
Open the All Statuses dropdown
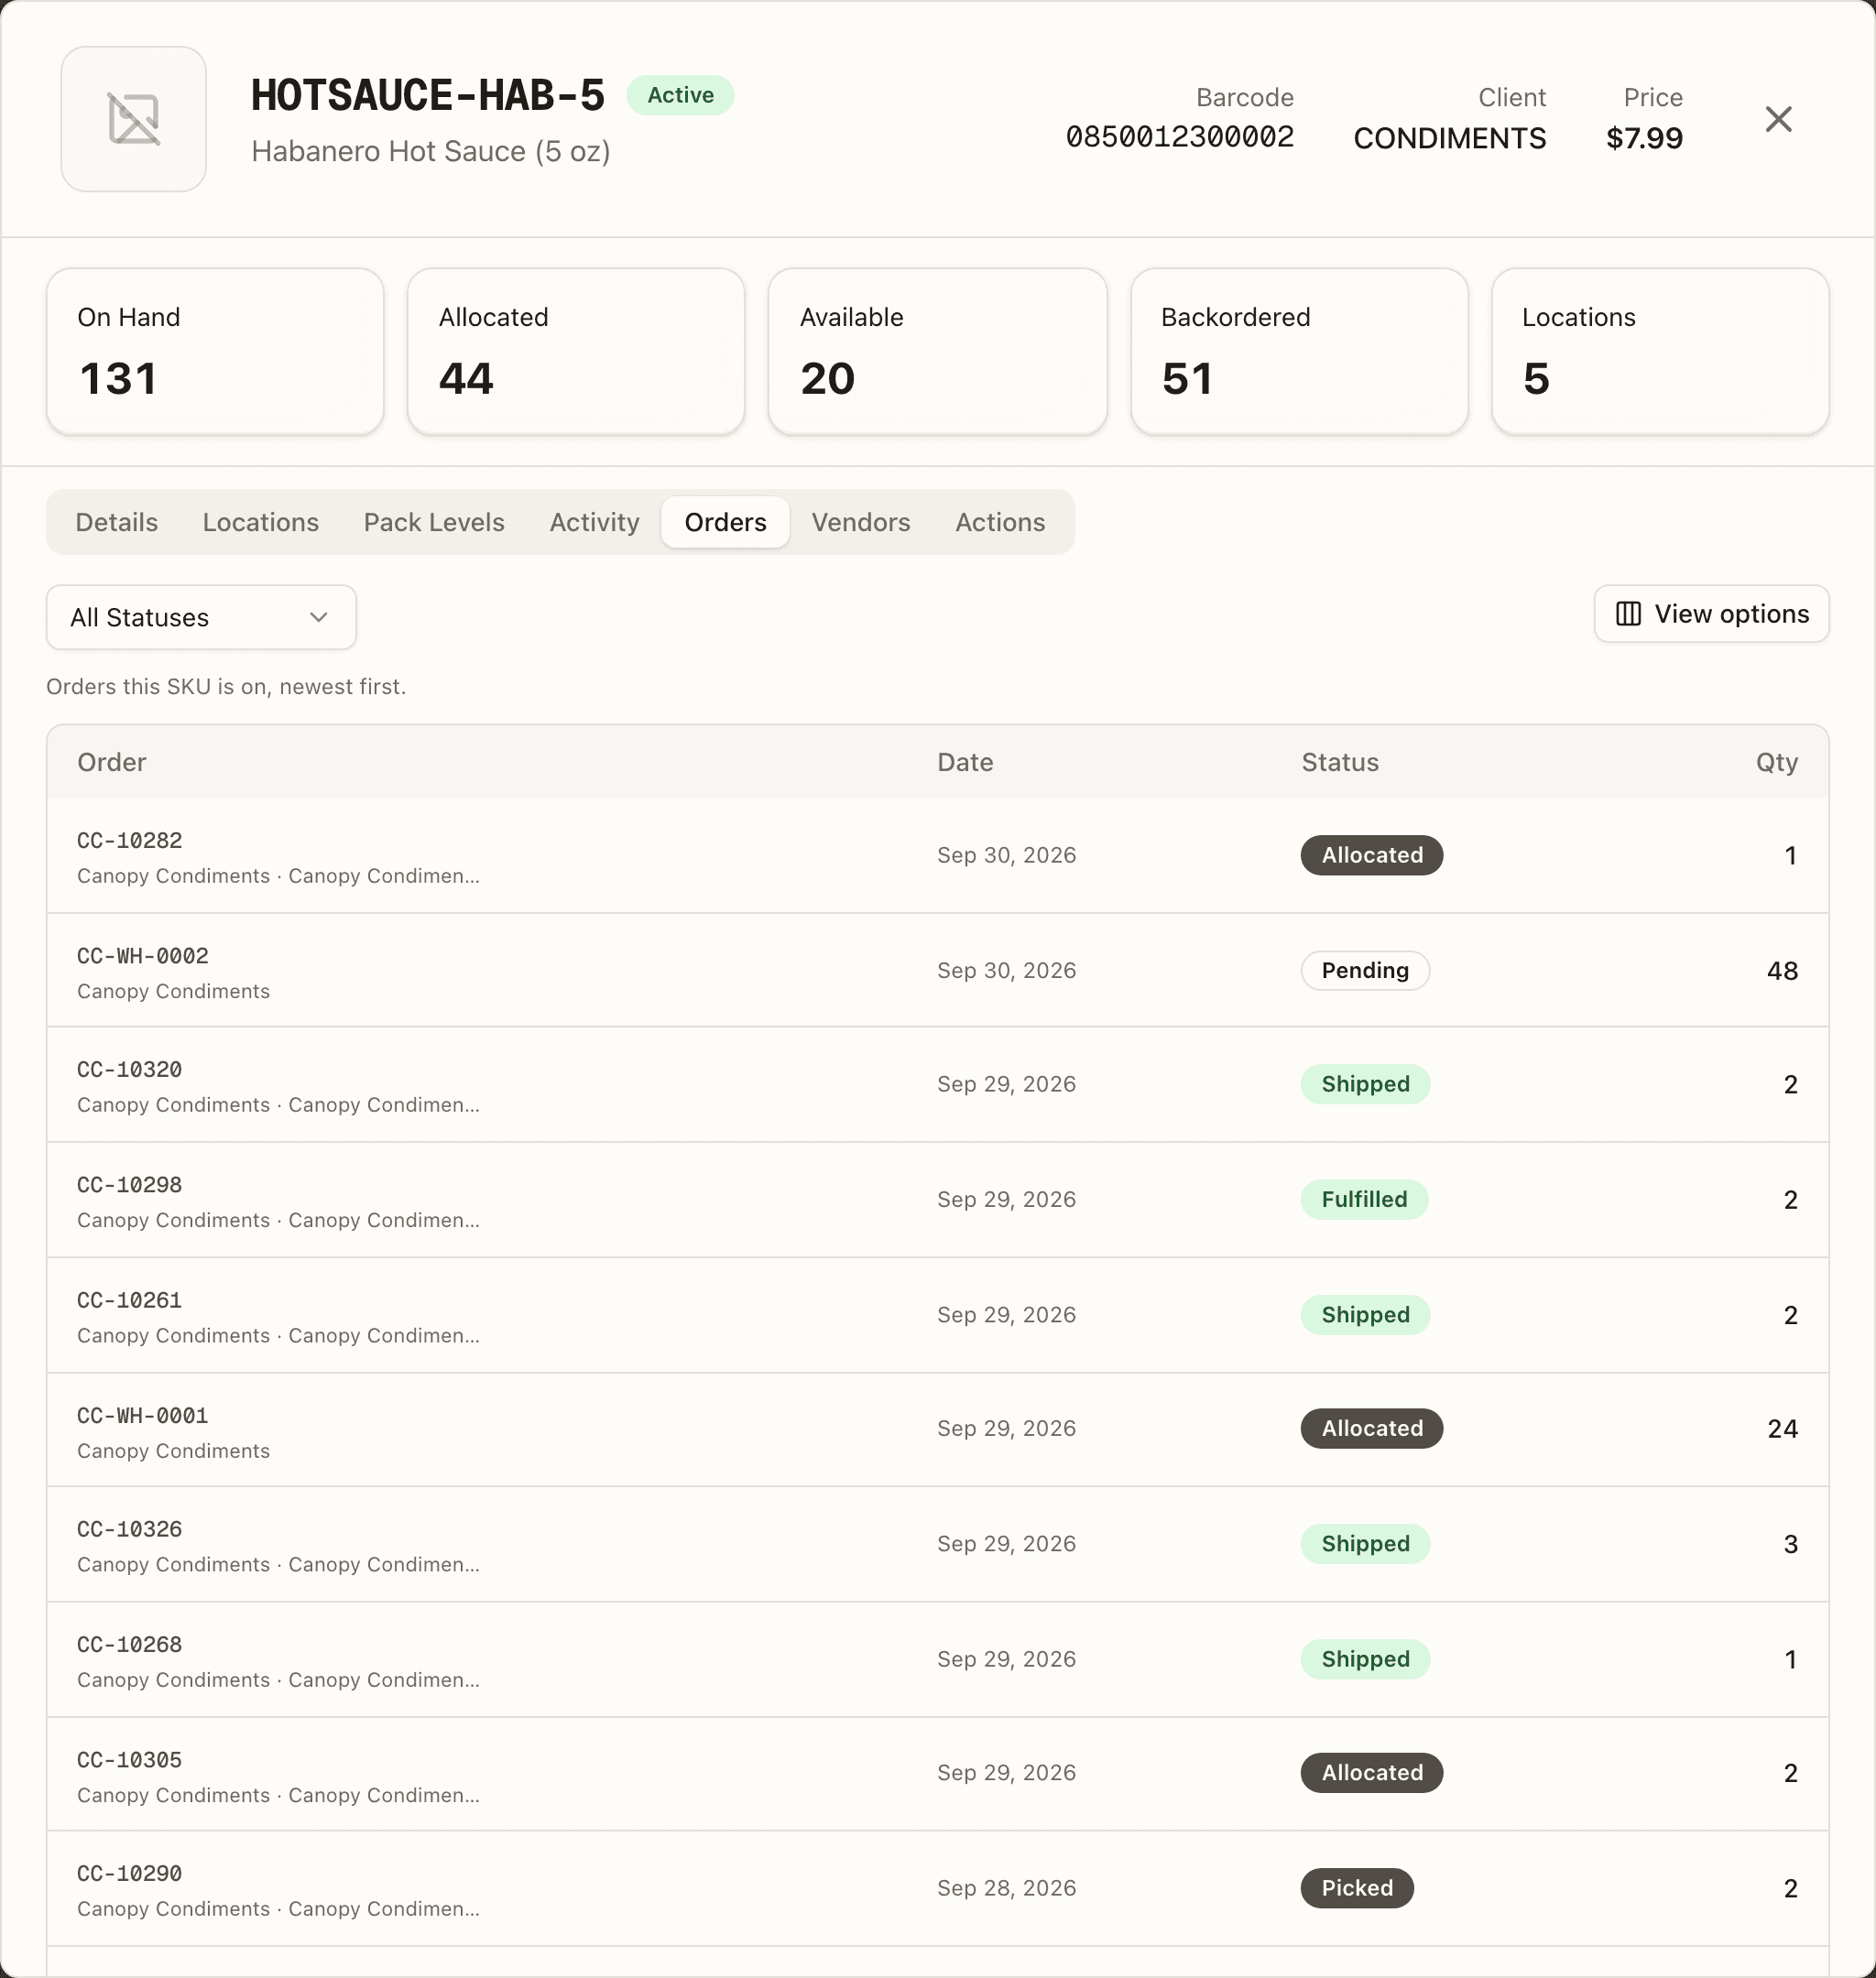pyautogui.click(x=201, y=618)
